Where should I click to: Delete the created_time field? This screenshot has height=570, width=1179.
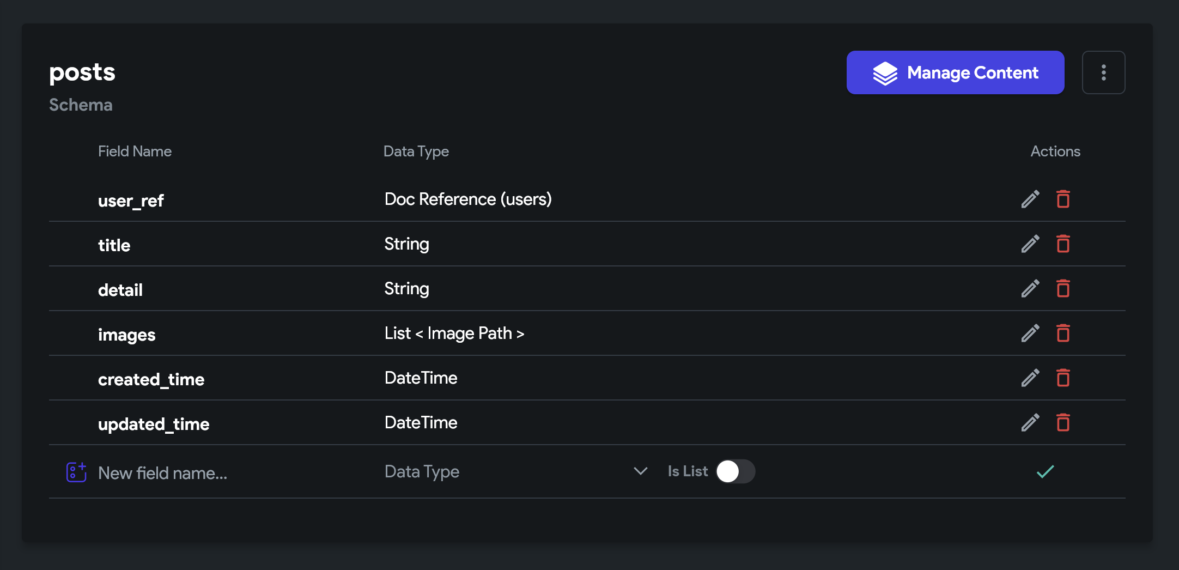coord(1063,378)
